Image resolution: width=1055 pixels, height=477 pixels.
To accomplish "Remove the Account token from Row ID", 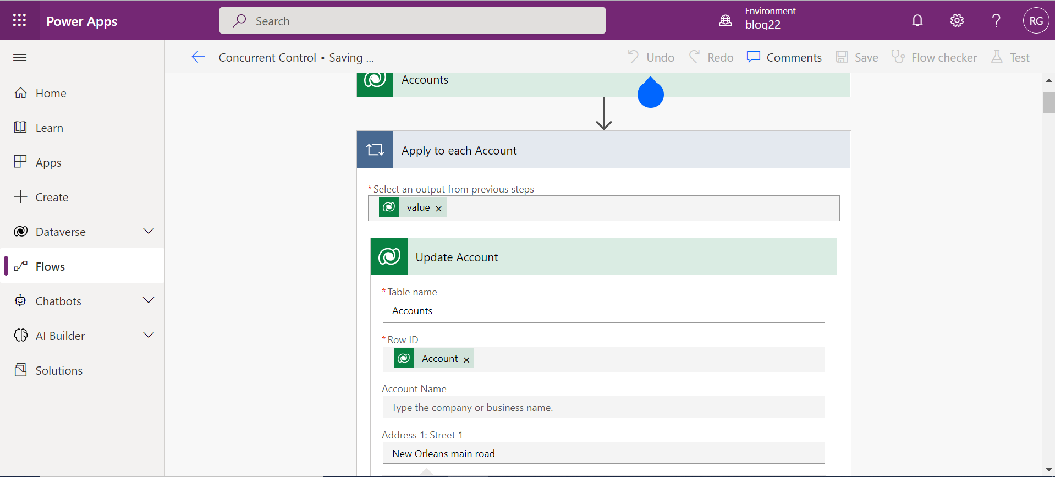I will tap(466, 360).
